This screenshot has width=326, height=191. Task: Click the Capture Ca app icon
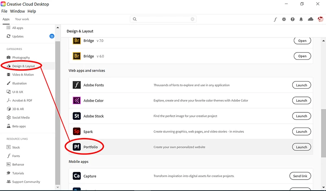[x=77, y=176]
